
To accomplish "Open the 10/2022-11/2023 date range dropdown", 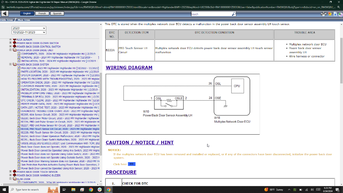I will click(x=28, y=32).
